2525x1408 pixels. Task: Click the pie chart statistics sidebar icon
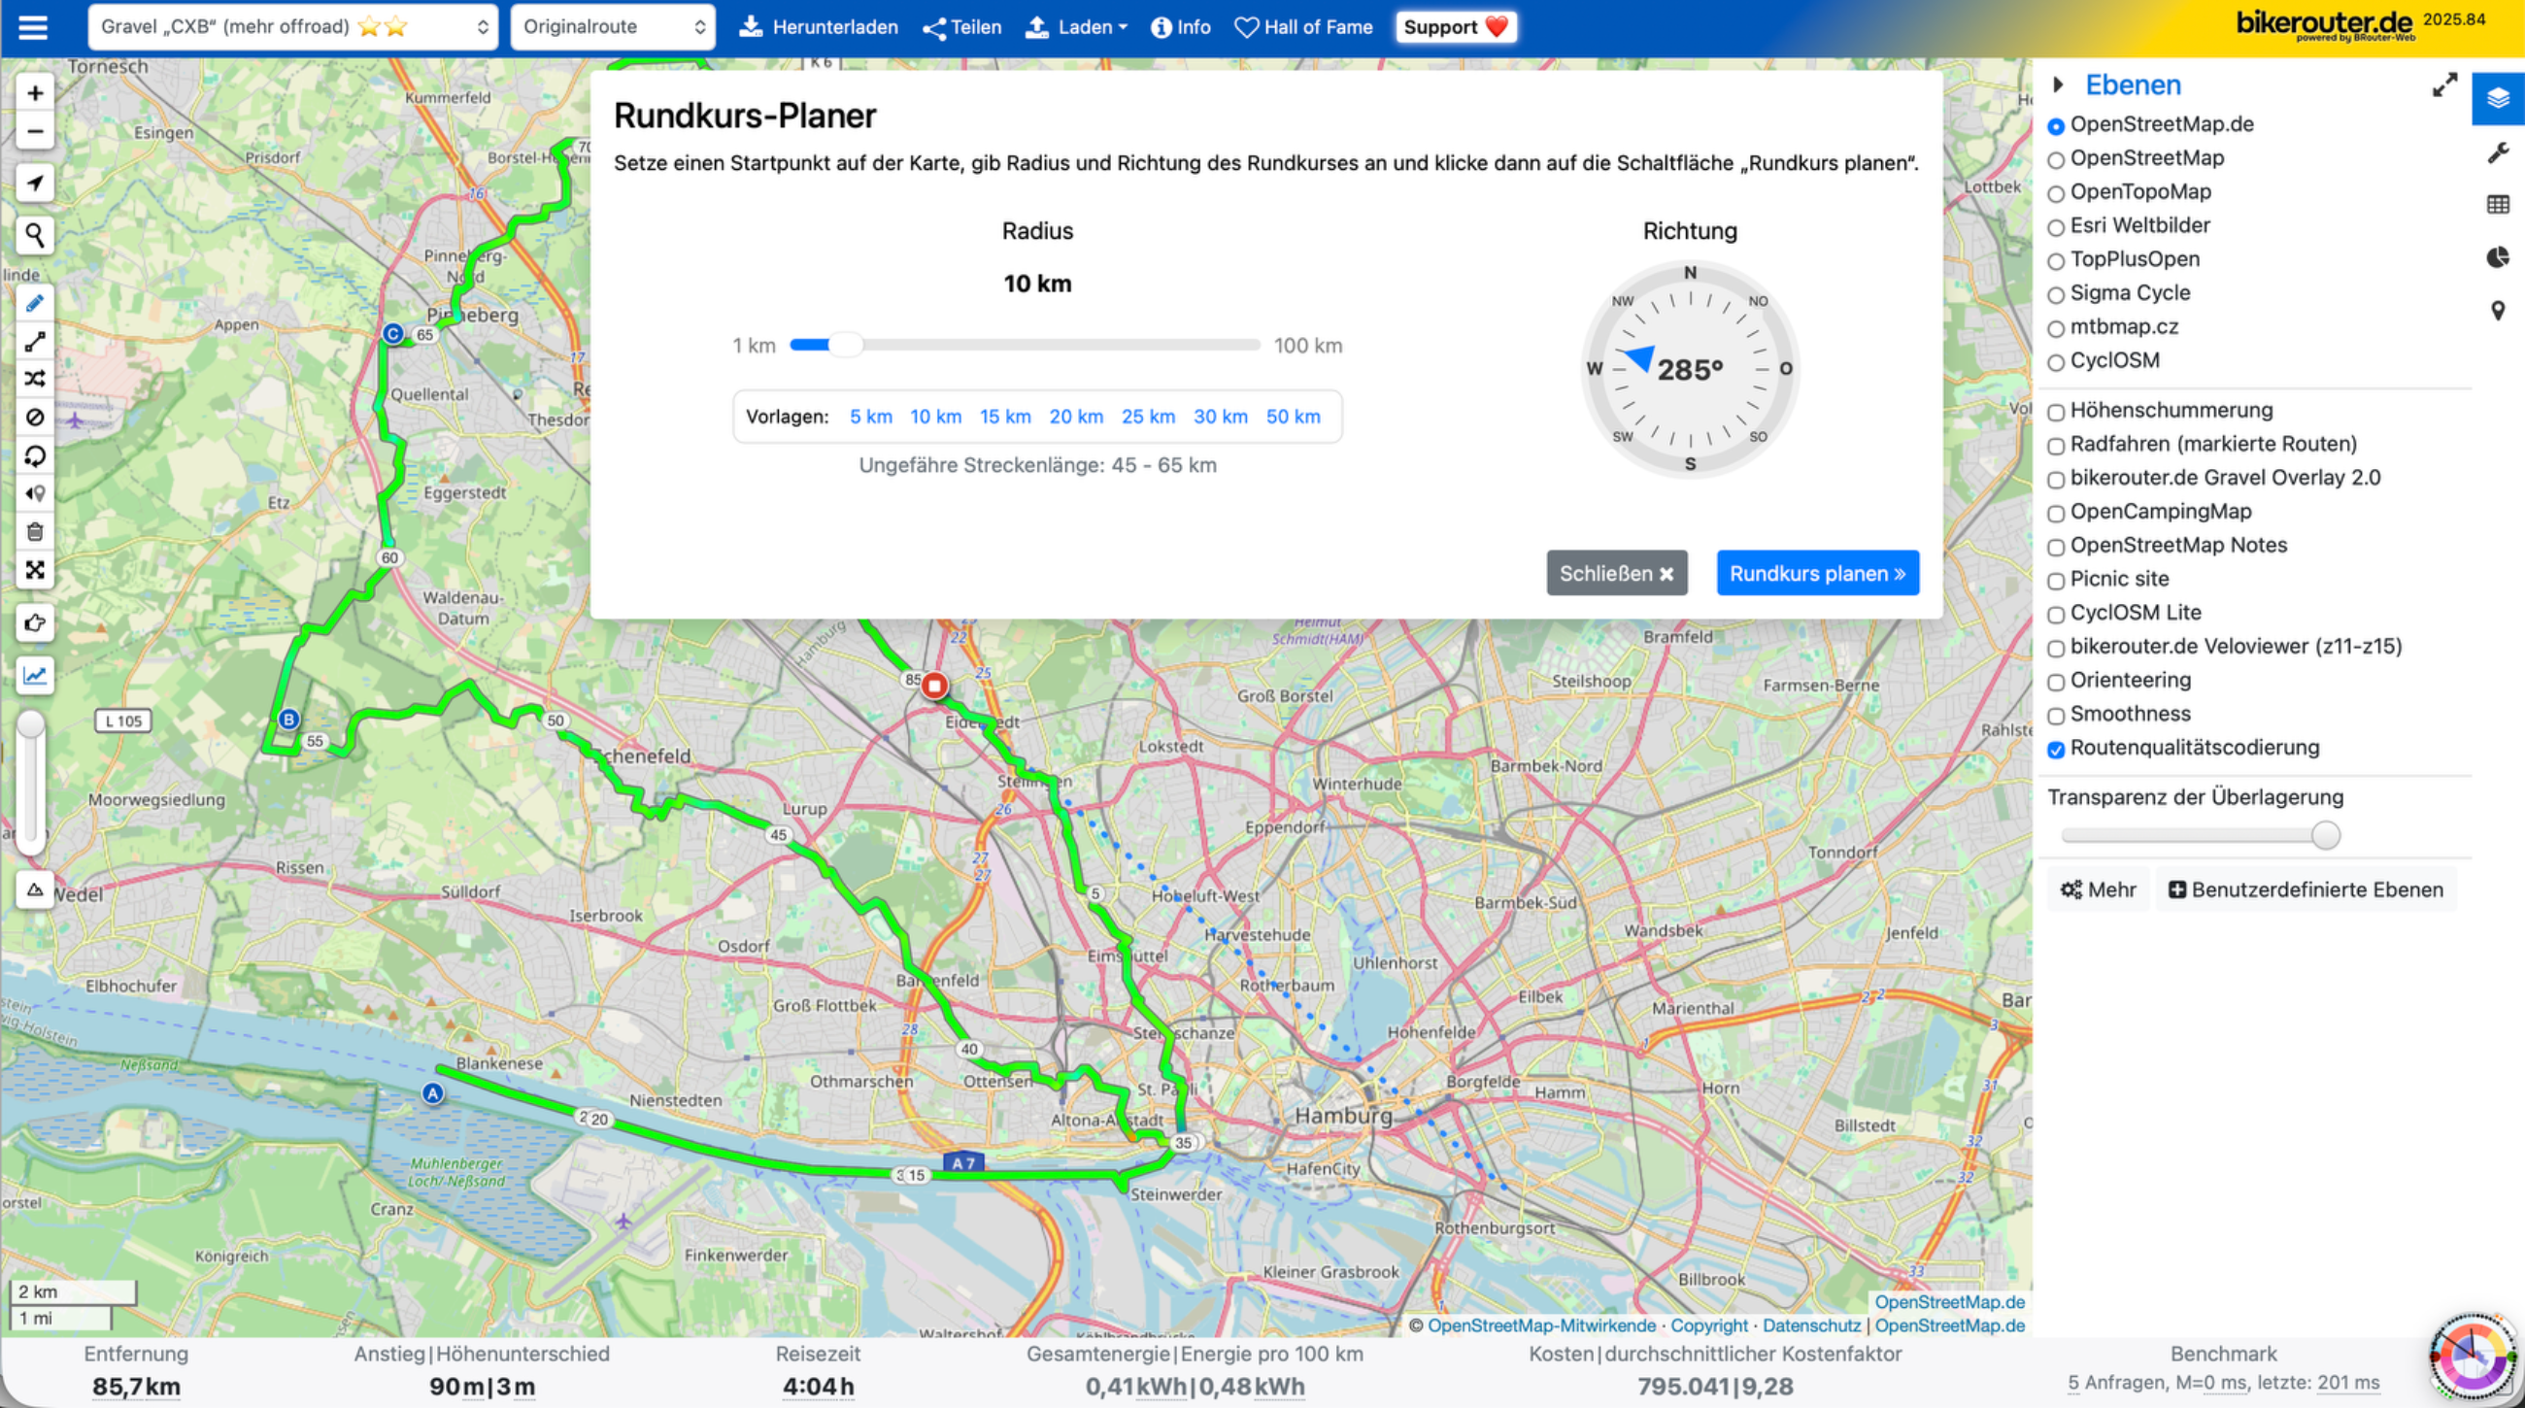click(x=2498, y=256)
